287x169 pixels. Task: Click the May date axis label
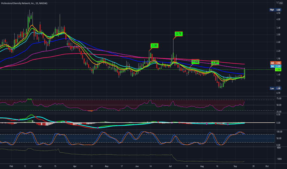107,166
